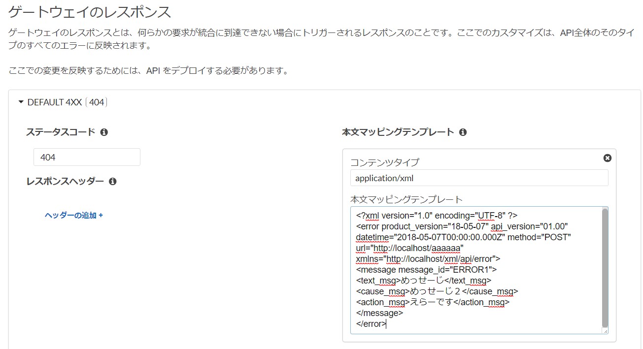Screen dimensions: 643x349
Task: Click the textarea resize handle corner
Action: pos(605,331)
